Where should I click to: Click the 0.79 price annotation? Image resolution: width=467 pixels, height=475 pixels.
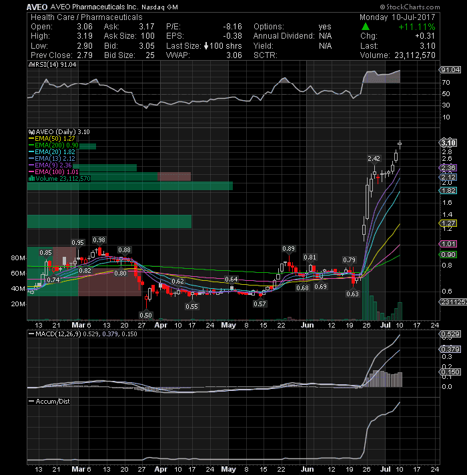pos(349,260)
